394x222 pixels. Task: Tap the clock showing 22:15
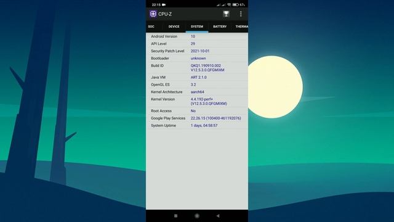point(156,4)
